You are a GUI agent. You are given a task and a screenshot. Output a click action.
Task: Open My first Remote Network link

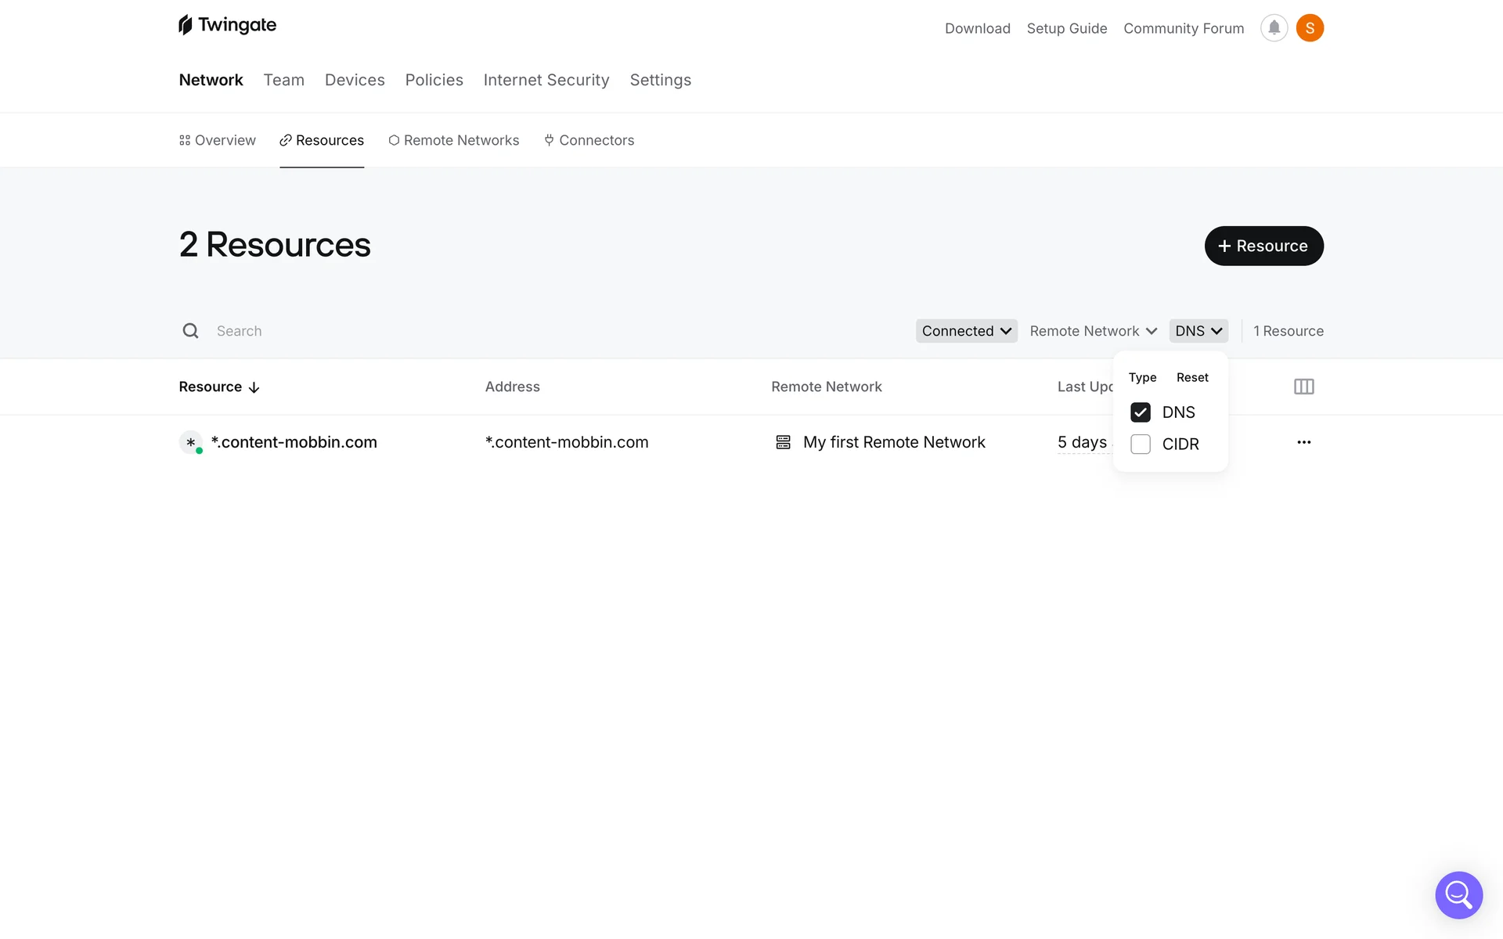(x=893, y=442)
